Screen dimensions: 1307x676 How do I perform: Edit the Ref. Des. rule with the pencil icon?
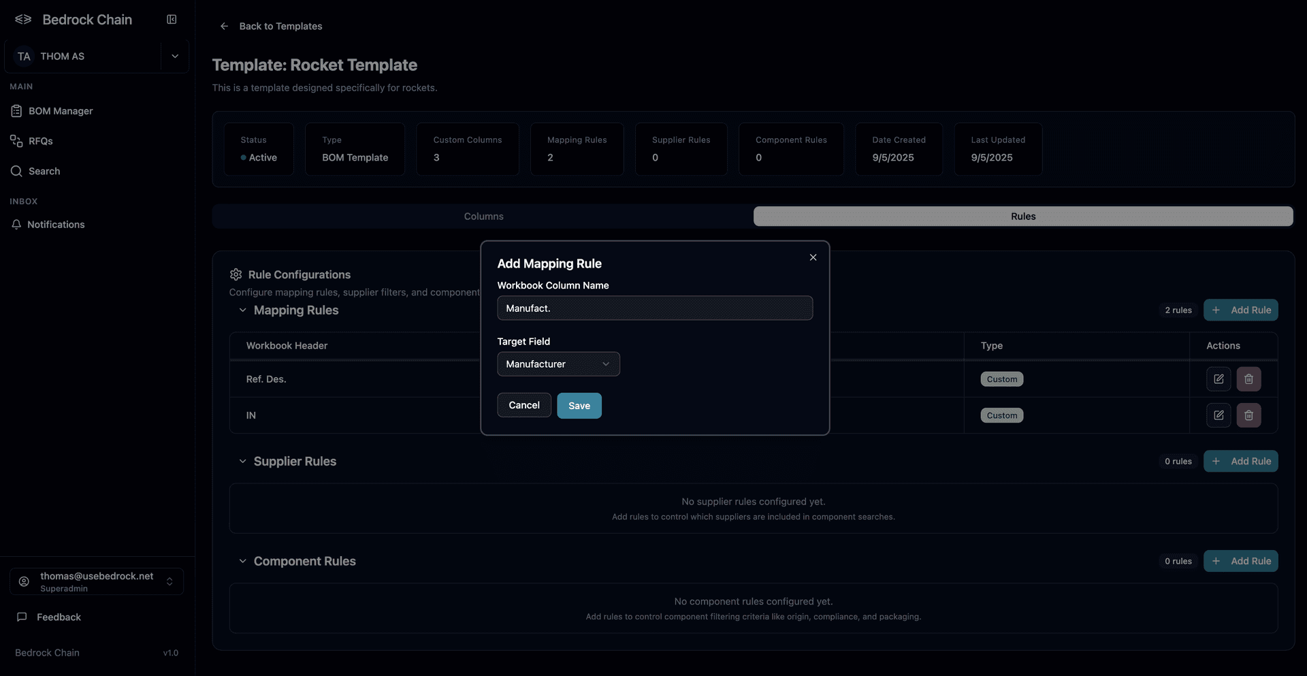1218,379
